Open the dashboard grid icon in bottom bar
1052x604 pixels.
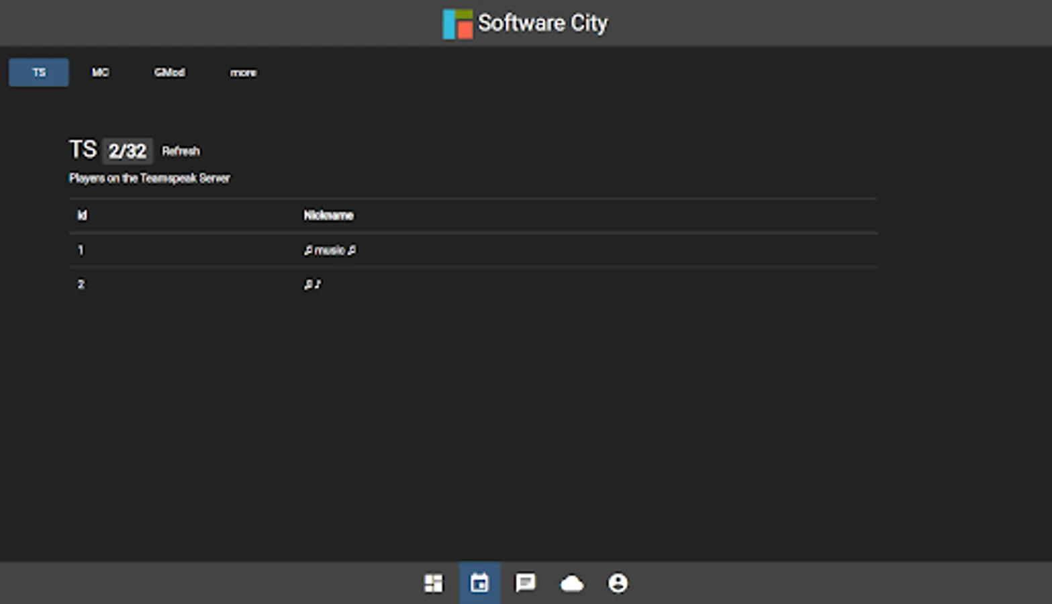tap(434, 583)
